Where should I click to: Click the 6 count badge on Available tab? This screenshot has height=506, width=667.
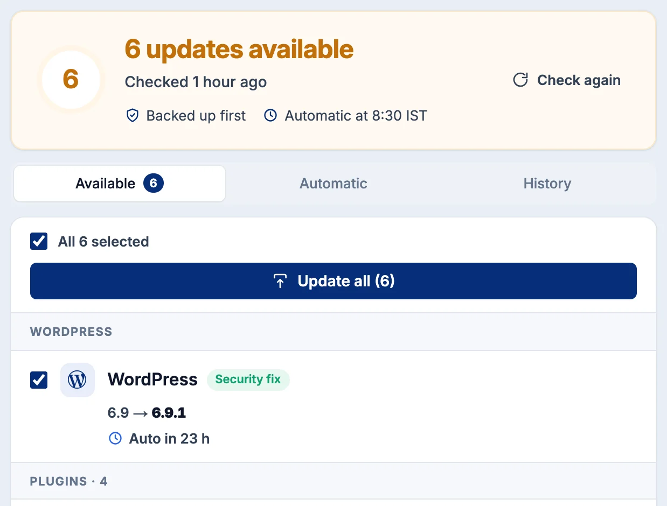[153, 184]
